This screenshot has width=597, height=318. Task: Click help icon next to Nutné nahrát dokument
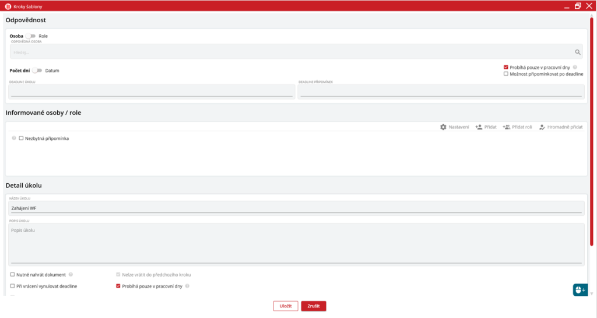(x=71, y=274)
